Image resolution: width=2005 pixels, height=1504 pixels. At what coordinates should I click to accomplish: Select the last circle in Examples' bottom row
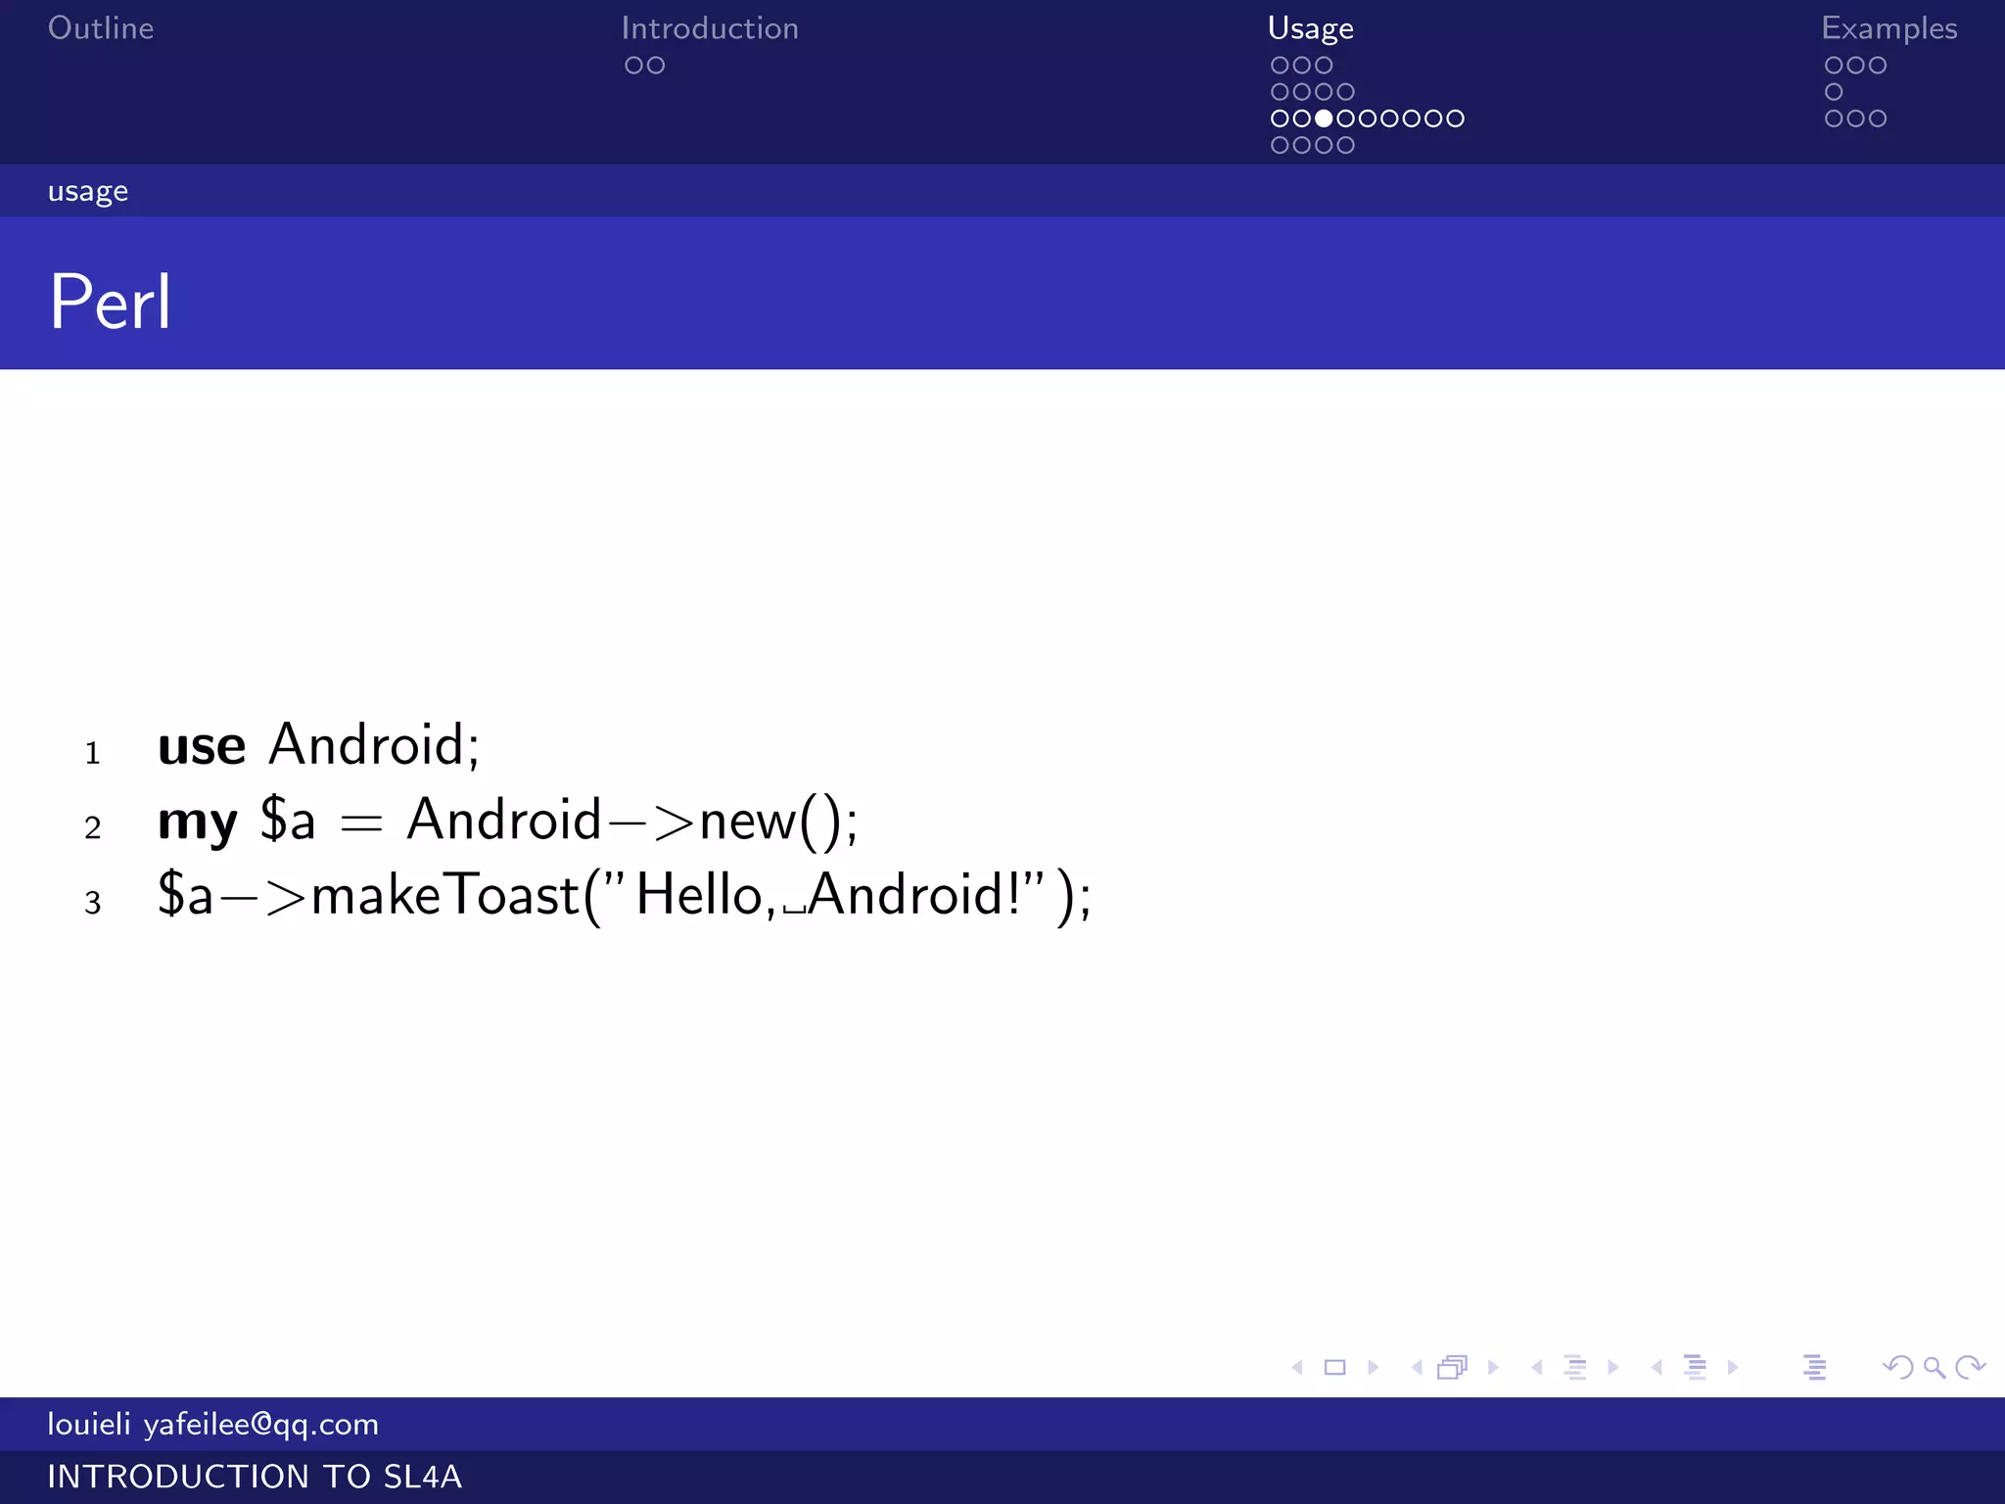point(1878,118)
